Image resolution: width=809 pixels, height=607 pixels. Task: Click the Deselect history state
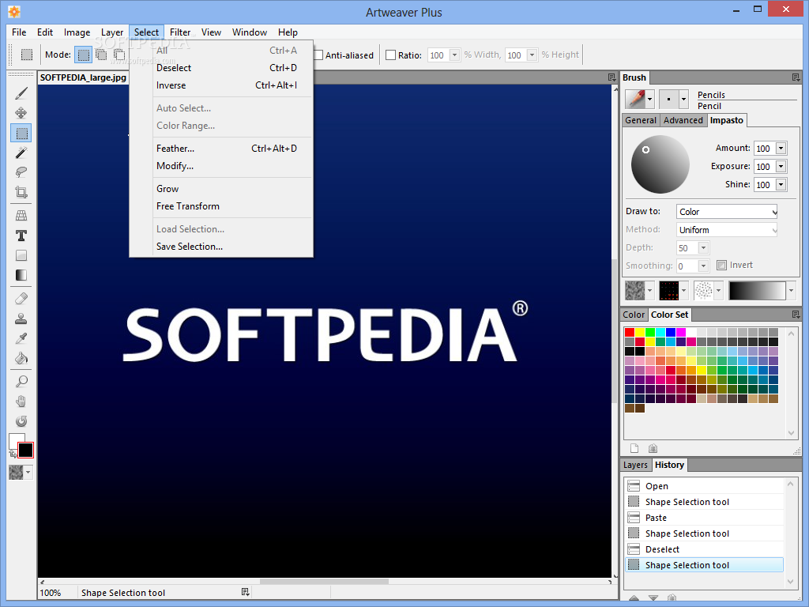[704, 550]
